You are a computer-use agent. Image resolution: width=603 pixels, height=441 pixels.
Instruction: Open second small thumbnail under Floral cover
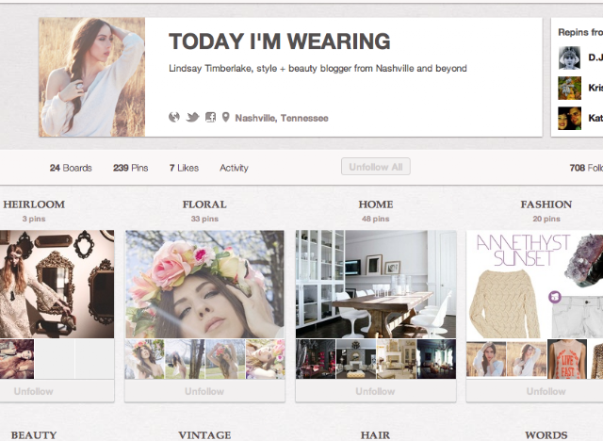pos(185,359)
